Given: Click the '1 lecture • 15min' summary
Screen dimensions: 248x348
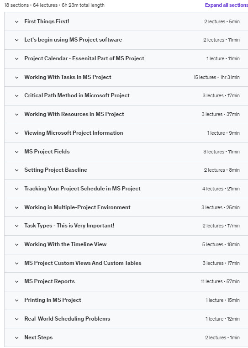Looking at the screenshot, I should coord(223,300).
